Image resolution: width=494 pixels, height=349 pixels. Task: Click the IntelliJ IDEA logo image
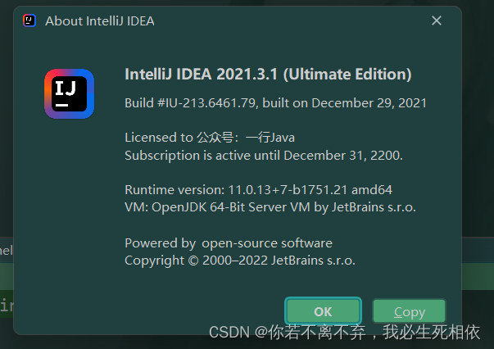tap(69, 94)
